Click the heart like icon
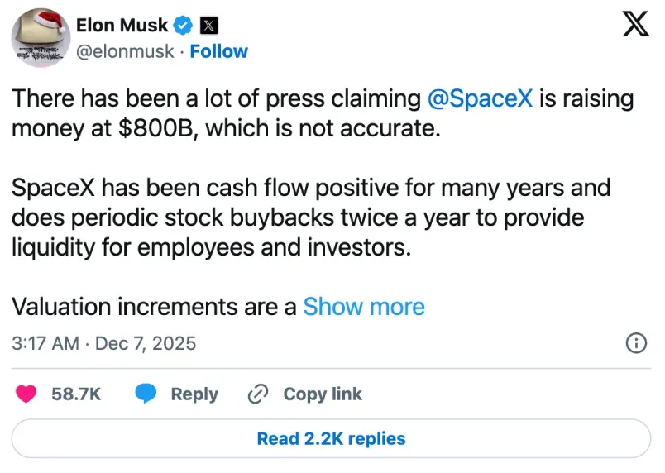 (27, 394)
